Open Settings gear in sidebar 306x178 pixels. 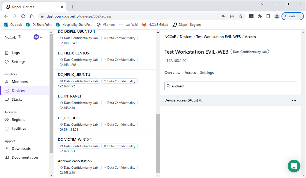coord(7,62)
